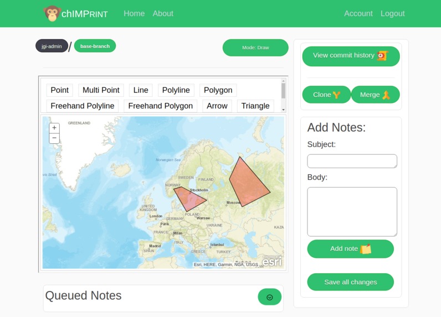441x317 pixels.
Task: Pick the Freehand Polyline tool
Action: pyautogui.click(x=83, y=106)
